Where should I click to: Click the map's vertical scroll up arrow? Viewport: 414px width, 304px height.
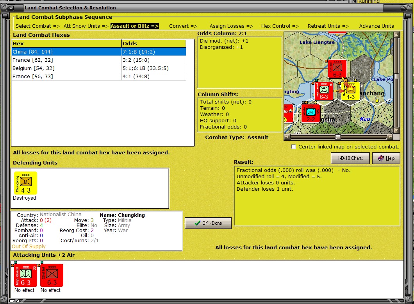(x=396, y=35)
